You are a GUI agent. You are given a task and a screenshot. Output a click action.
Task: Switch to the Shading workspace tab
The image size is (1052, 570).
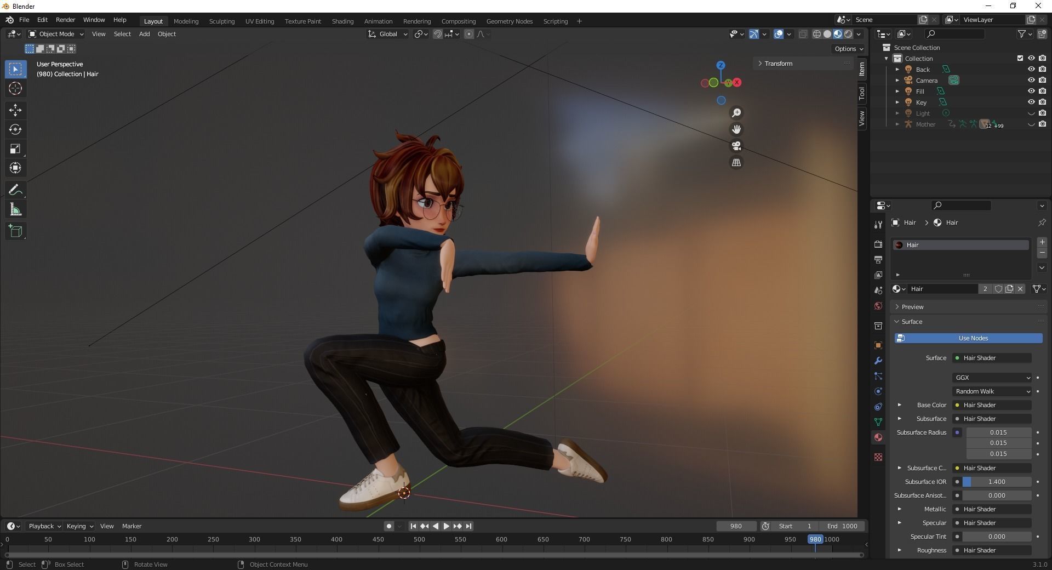342,21
